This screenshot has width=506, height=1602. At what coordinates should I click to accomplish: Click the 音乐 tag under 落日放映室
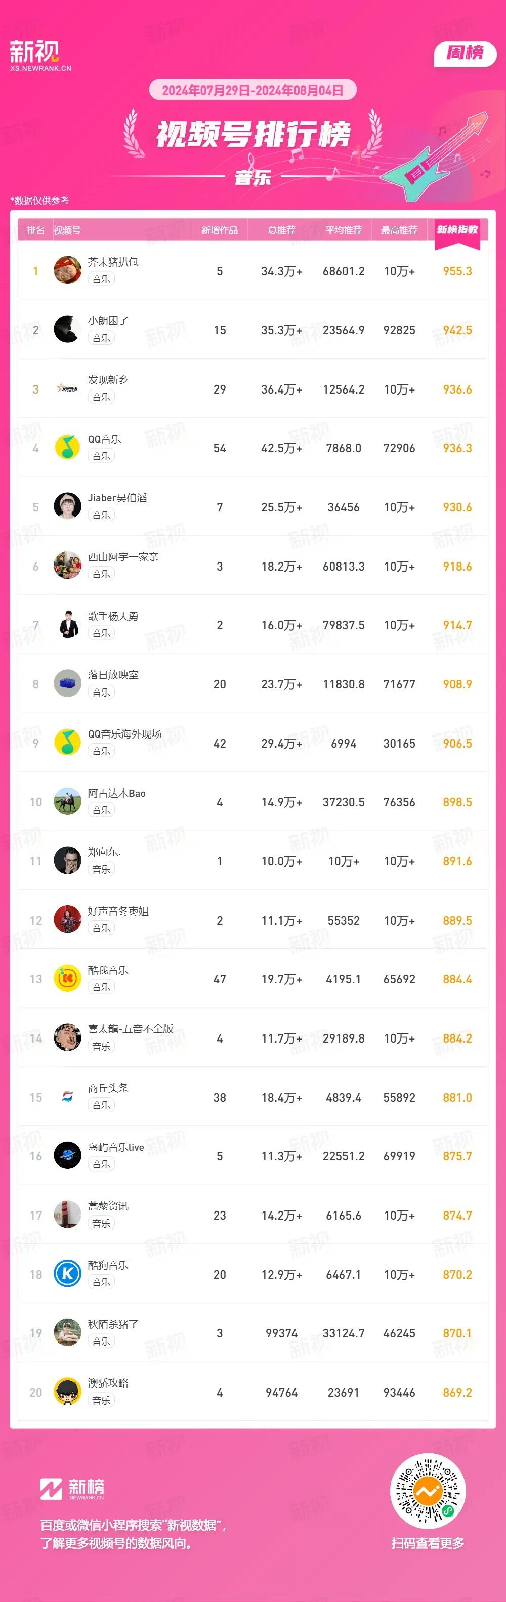pos(101,692)
